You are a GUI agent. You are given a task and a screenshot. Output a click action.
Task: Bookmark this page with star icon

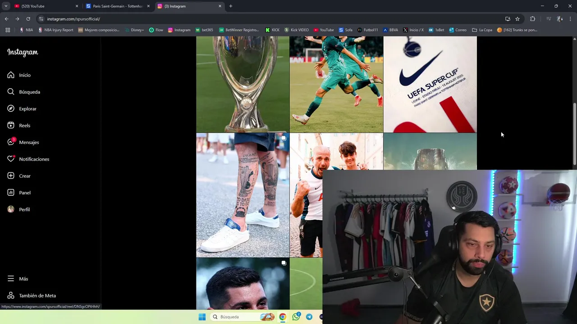(517, 19)
